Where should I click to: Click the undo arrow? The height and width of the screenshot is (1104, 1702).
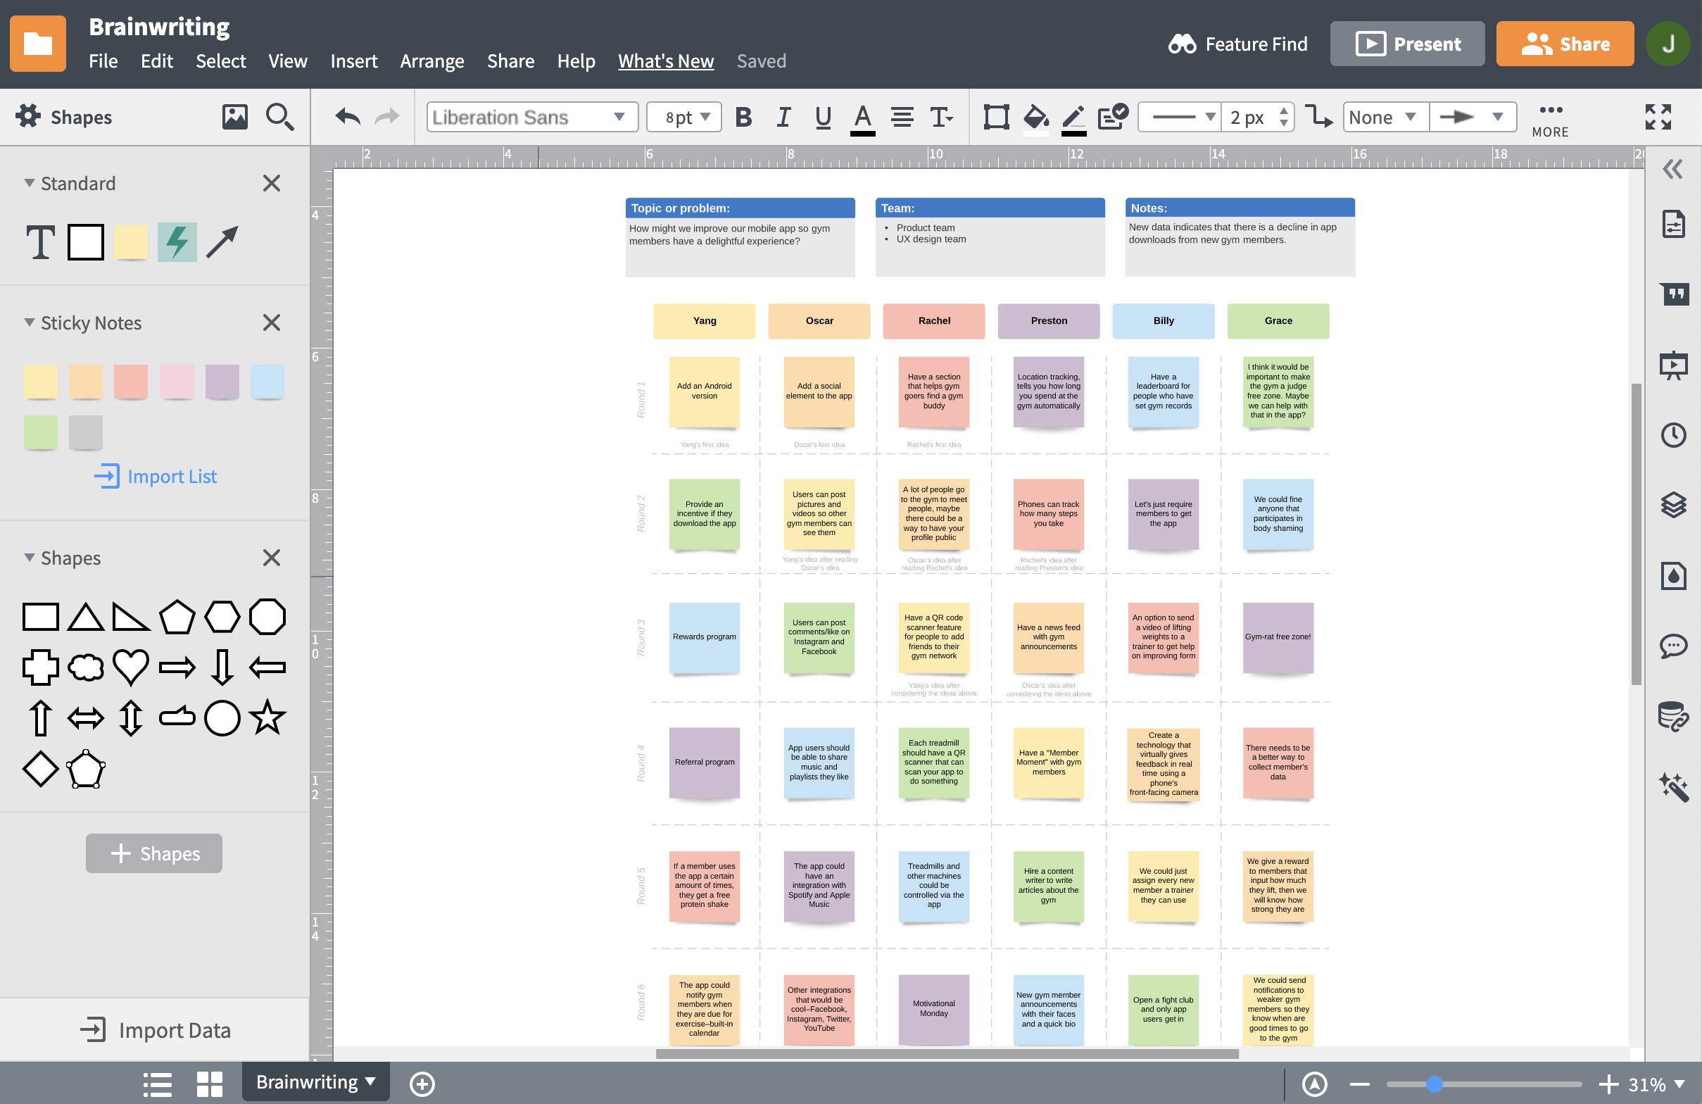click(348, 117)
